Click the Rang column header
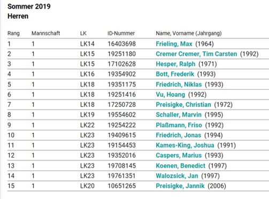Screen dimensions: 269x199 click(13, 33)
